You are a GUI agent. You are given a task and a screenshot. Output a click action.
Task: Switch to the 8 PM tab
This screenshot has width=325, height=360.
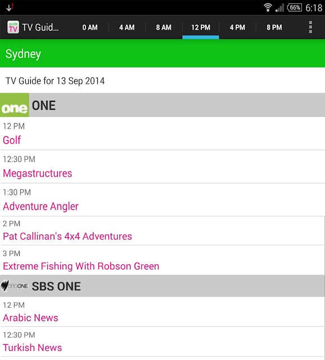pyautogui.click(x=274, y=28)
